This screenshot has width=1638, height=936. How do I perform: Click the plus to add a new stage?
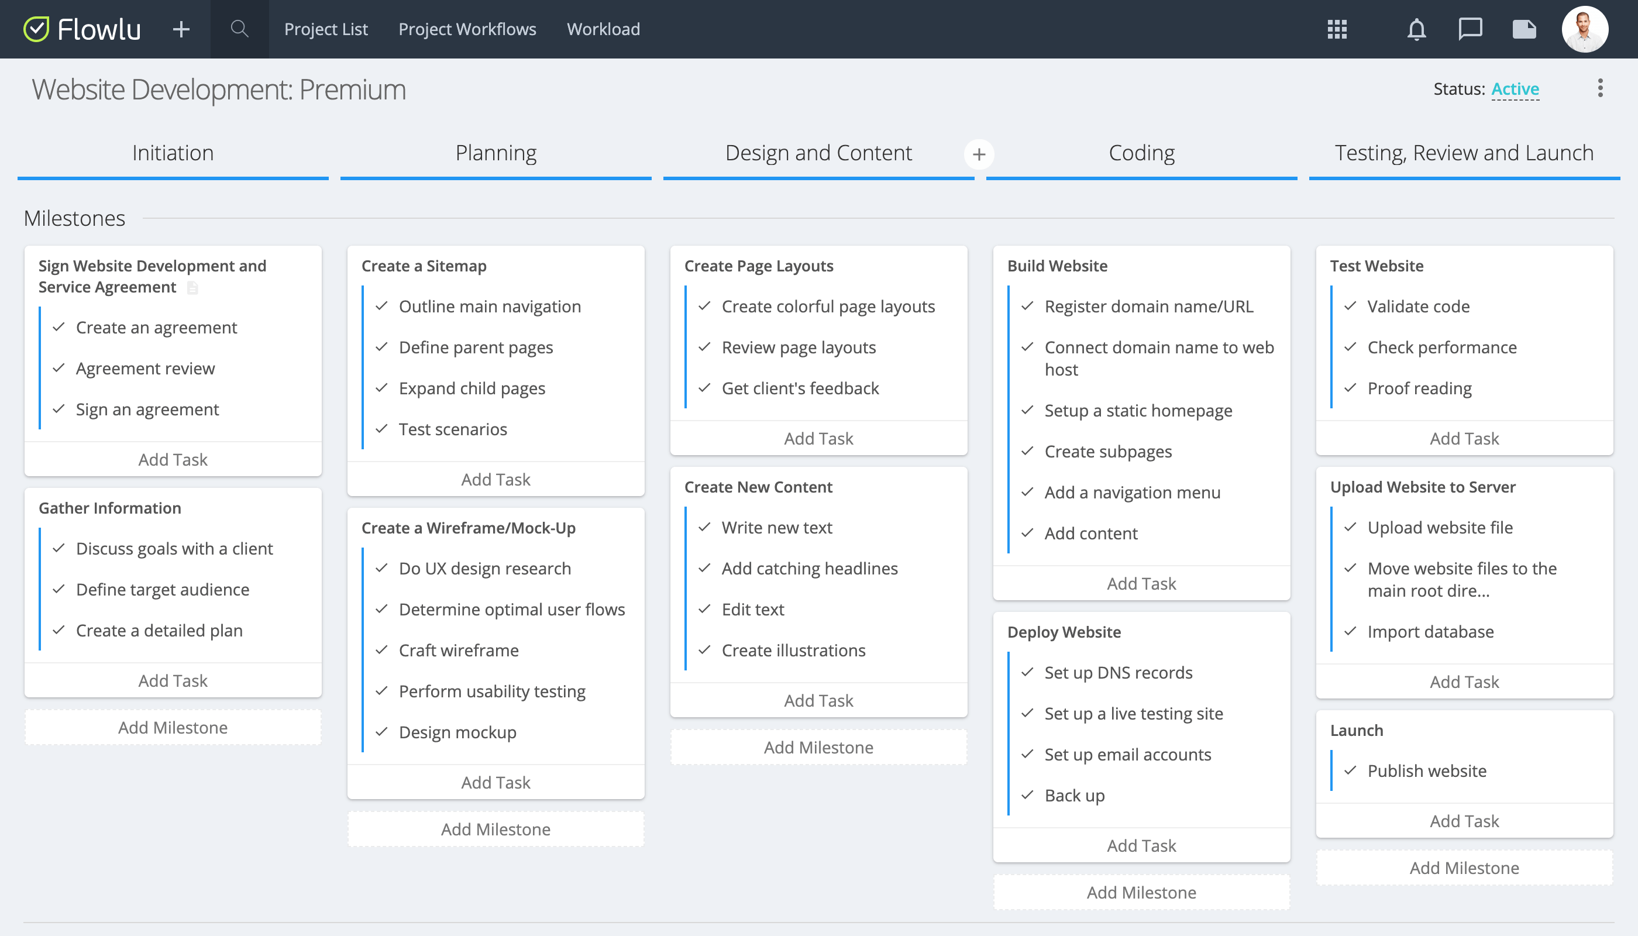[x=979, y=154]
